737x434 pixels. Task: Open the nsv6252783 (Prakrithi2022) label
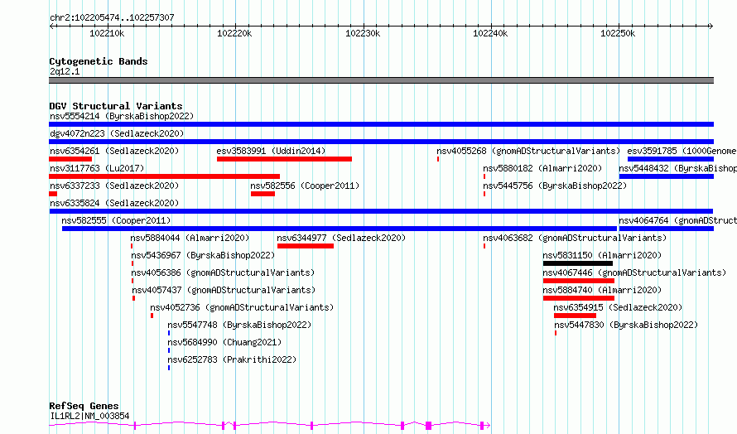(232, 359)
